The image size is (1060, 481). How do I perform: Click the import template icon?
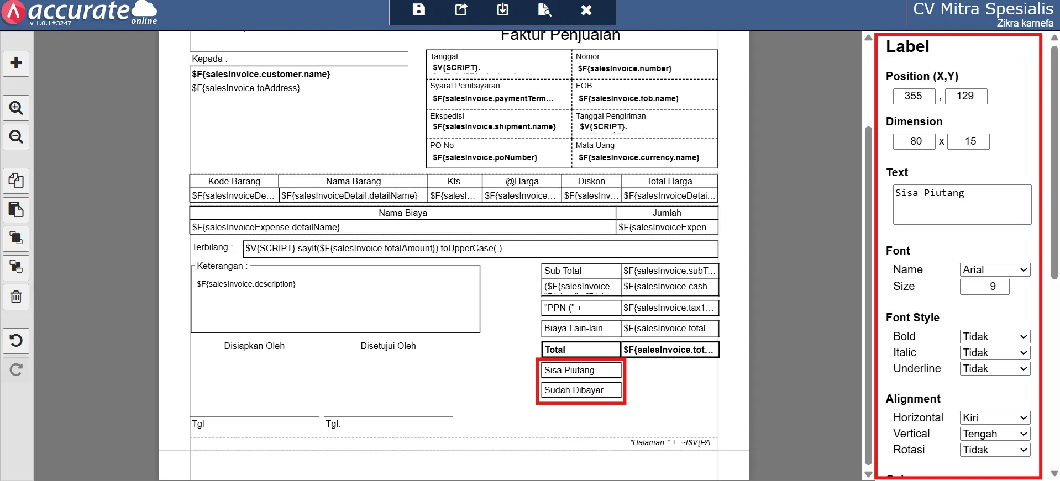coord(502,10)
